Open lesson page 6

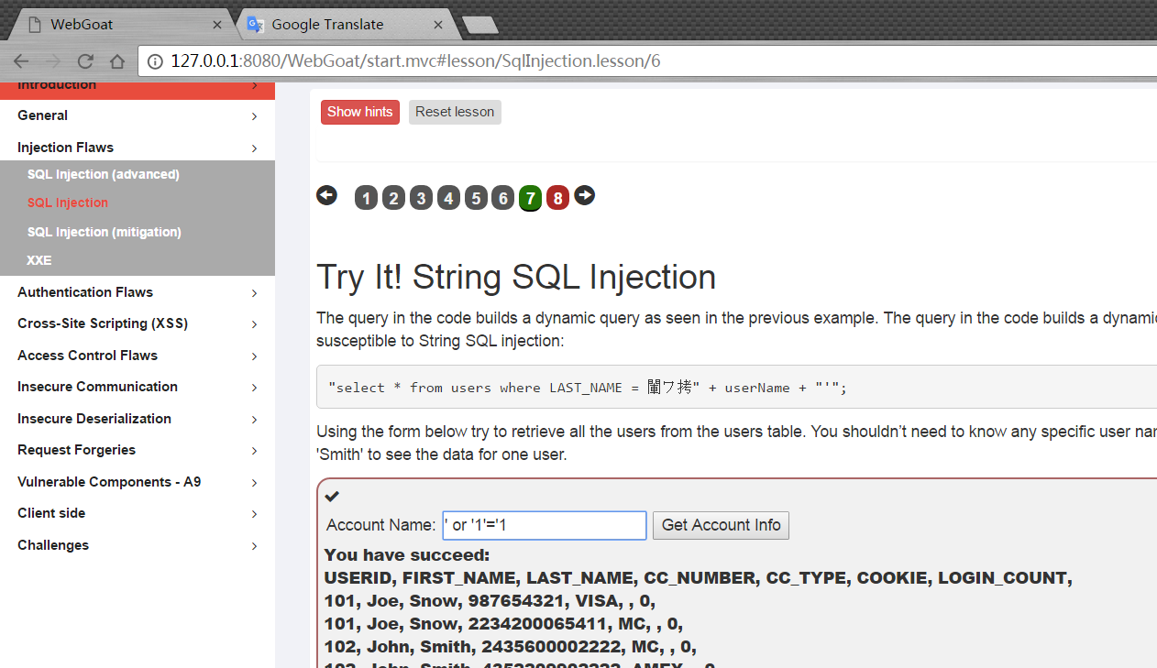pos(502,198)
